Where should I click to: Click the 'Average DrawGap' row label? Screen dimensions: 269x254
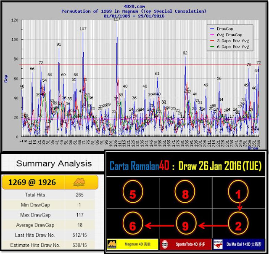(x=35, y=225)
